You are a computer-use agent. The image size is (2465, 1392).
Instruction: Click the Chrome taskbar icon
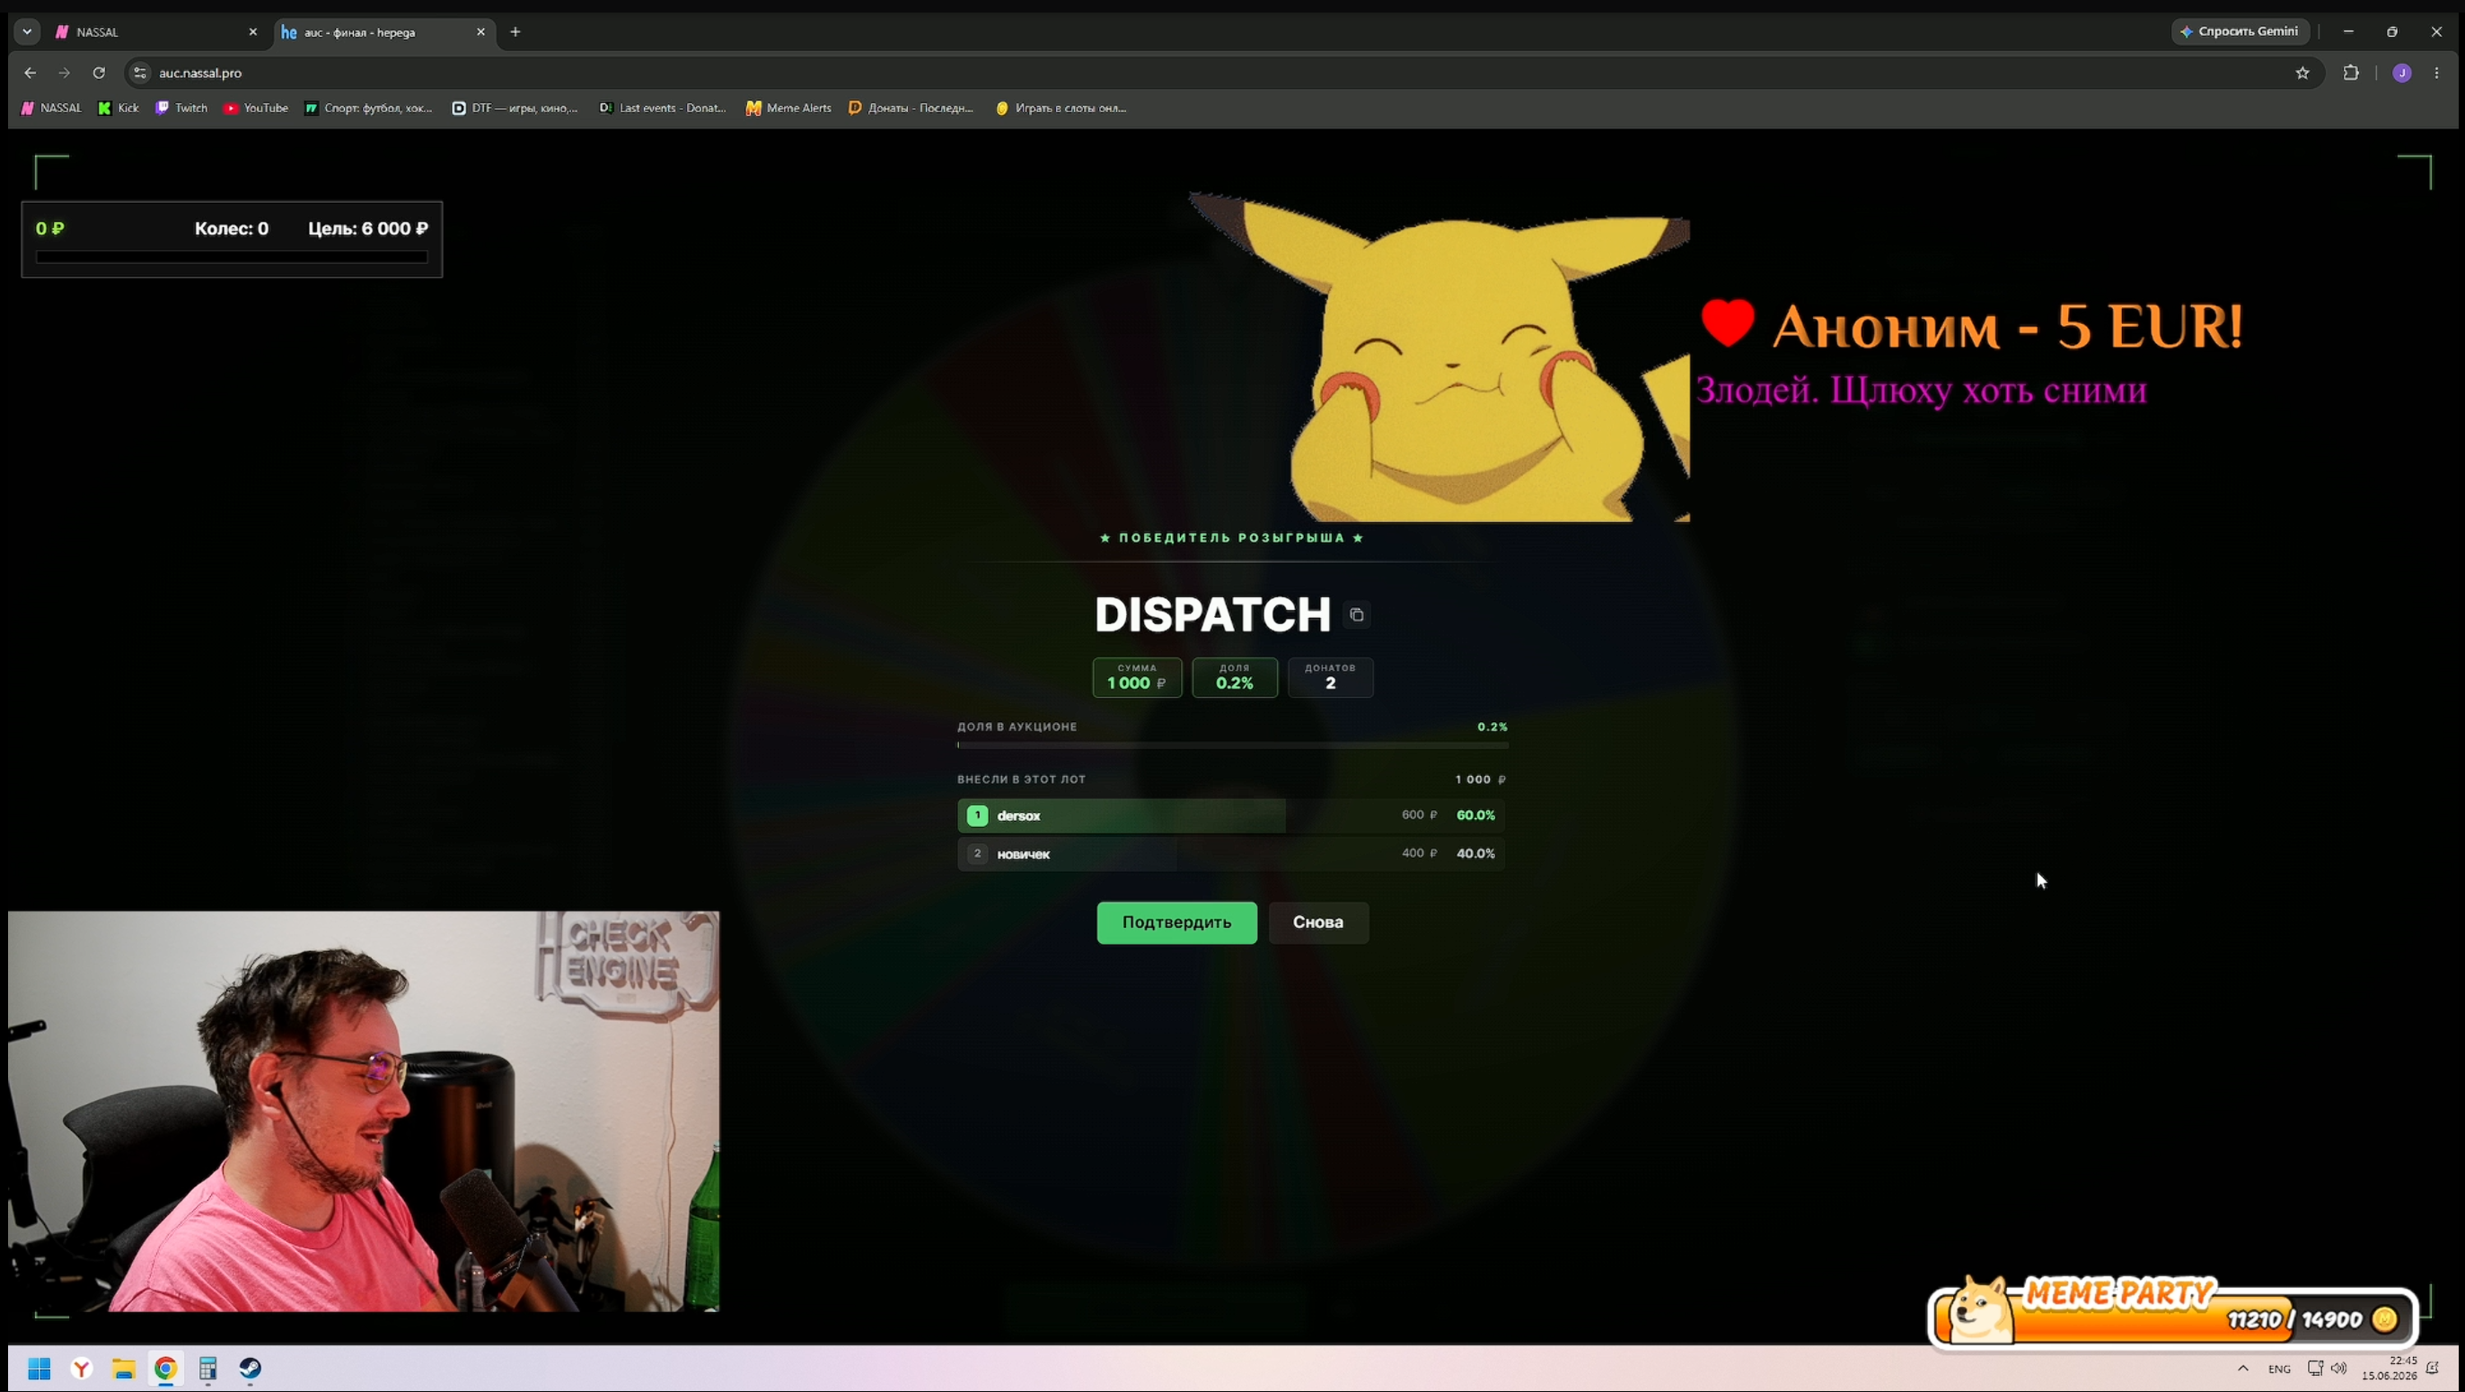(x=165, y=1369)
